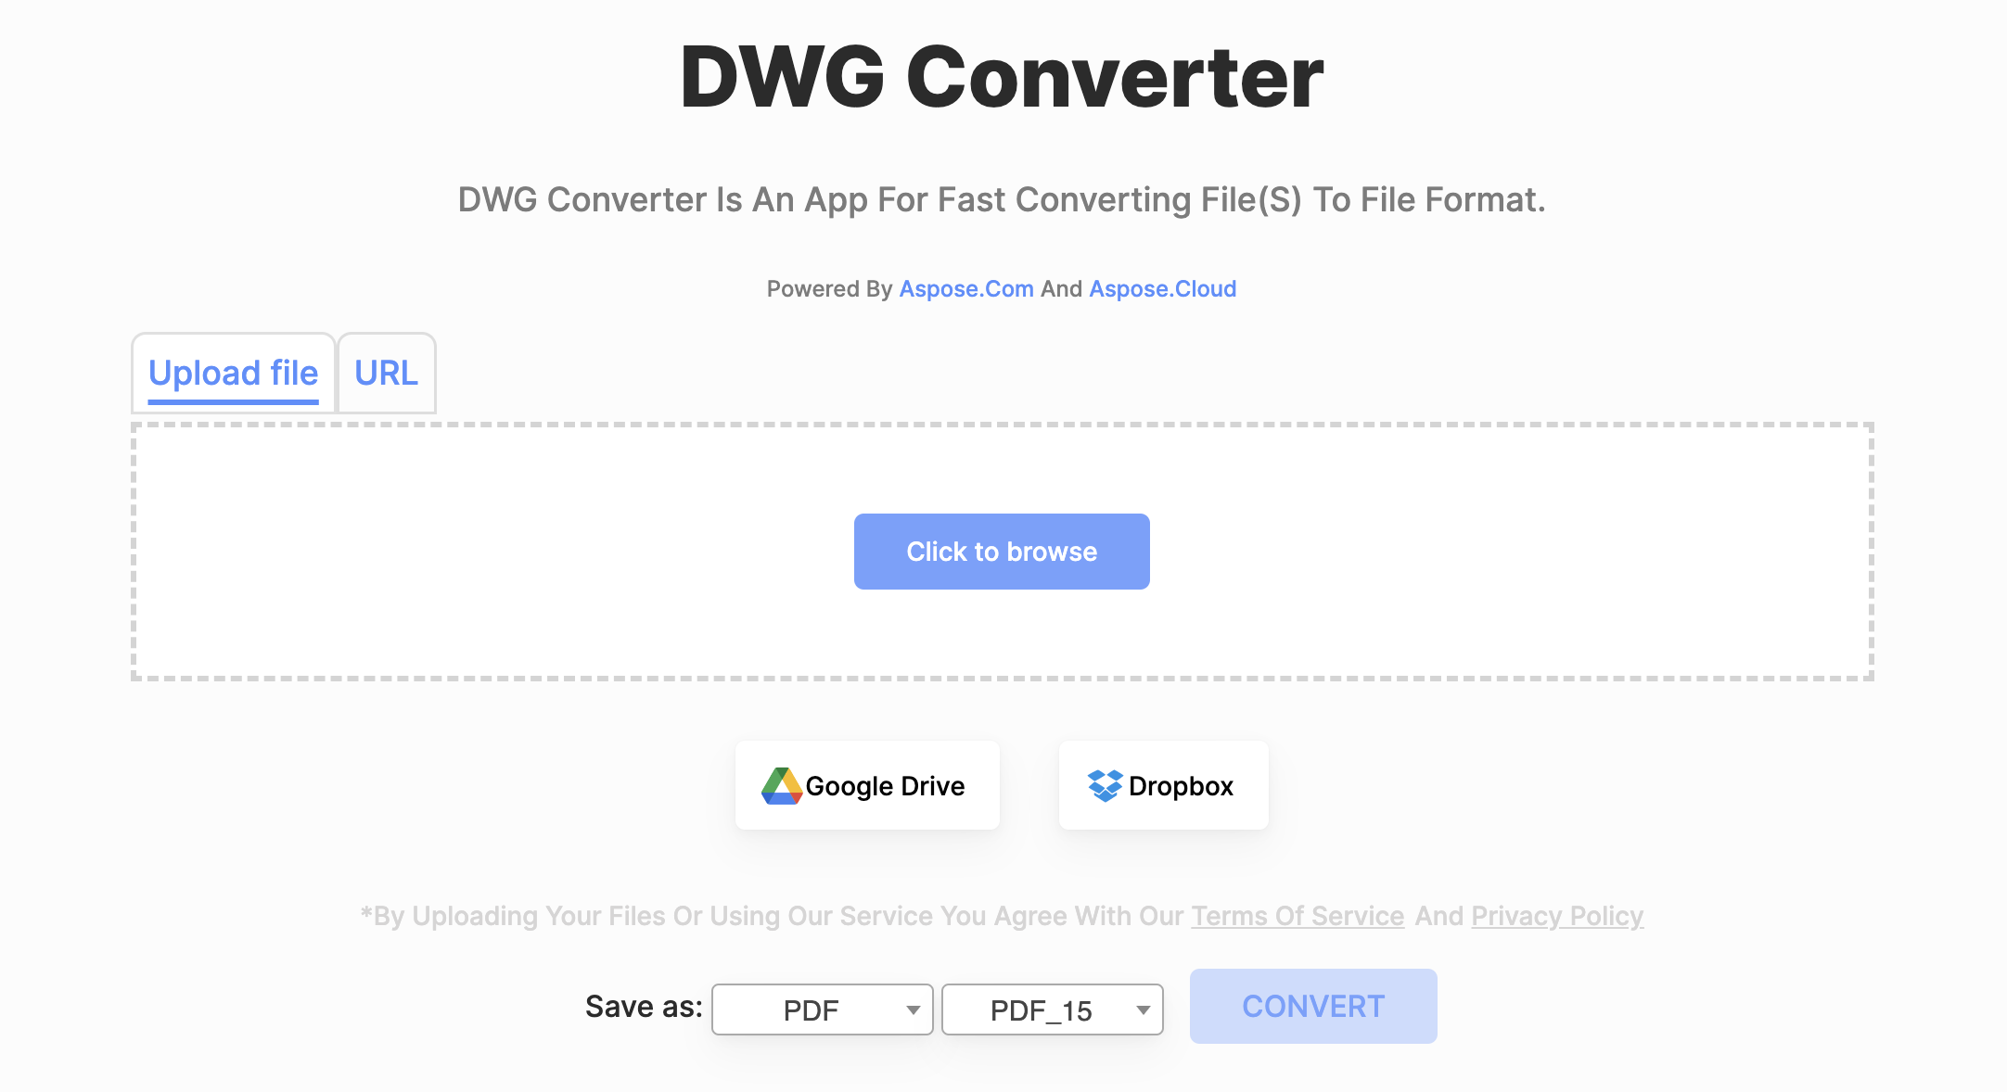Click the PDF format dropdown arrow
The width and height of the screenshot is (2007, 1092).
coord(914,1009)
